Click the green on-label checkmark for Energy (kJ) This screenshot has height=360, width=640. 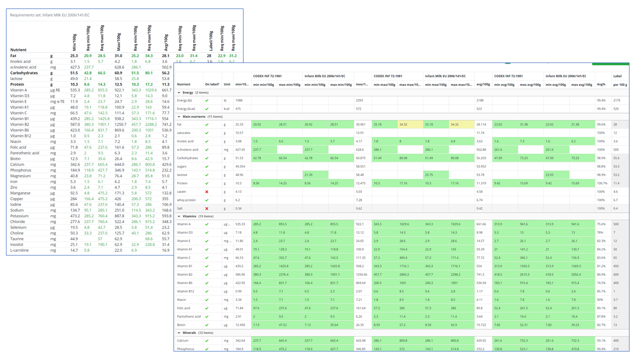point(206,100)
